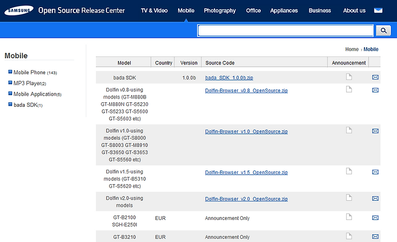Open announcement document for bada SDK row
This screenshot has width=397, height=242.
point(349,76)
